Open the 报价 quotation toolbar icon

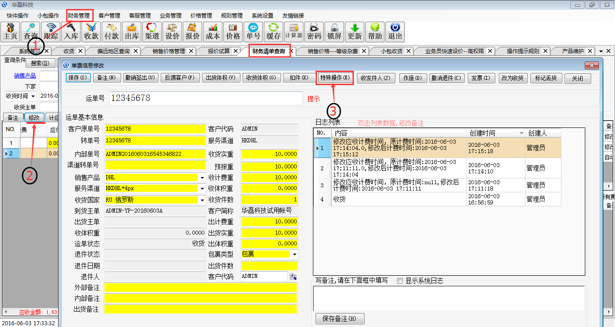point(193,32)
